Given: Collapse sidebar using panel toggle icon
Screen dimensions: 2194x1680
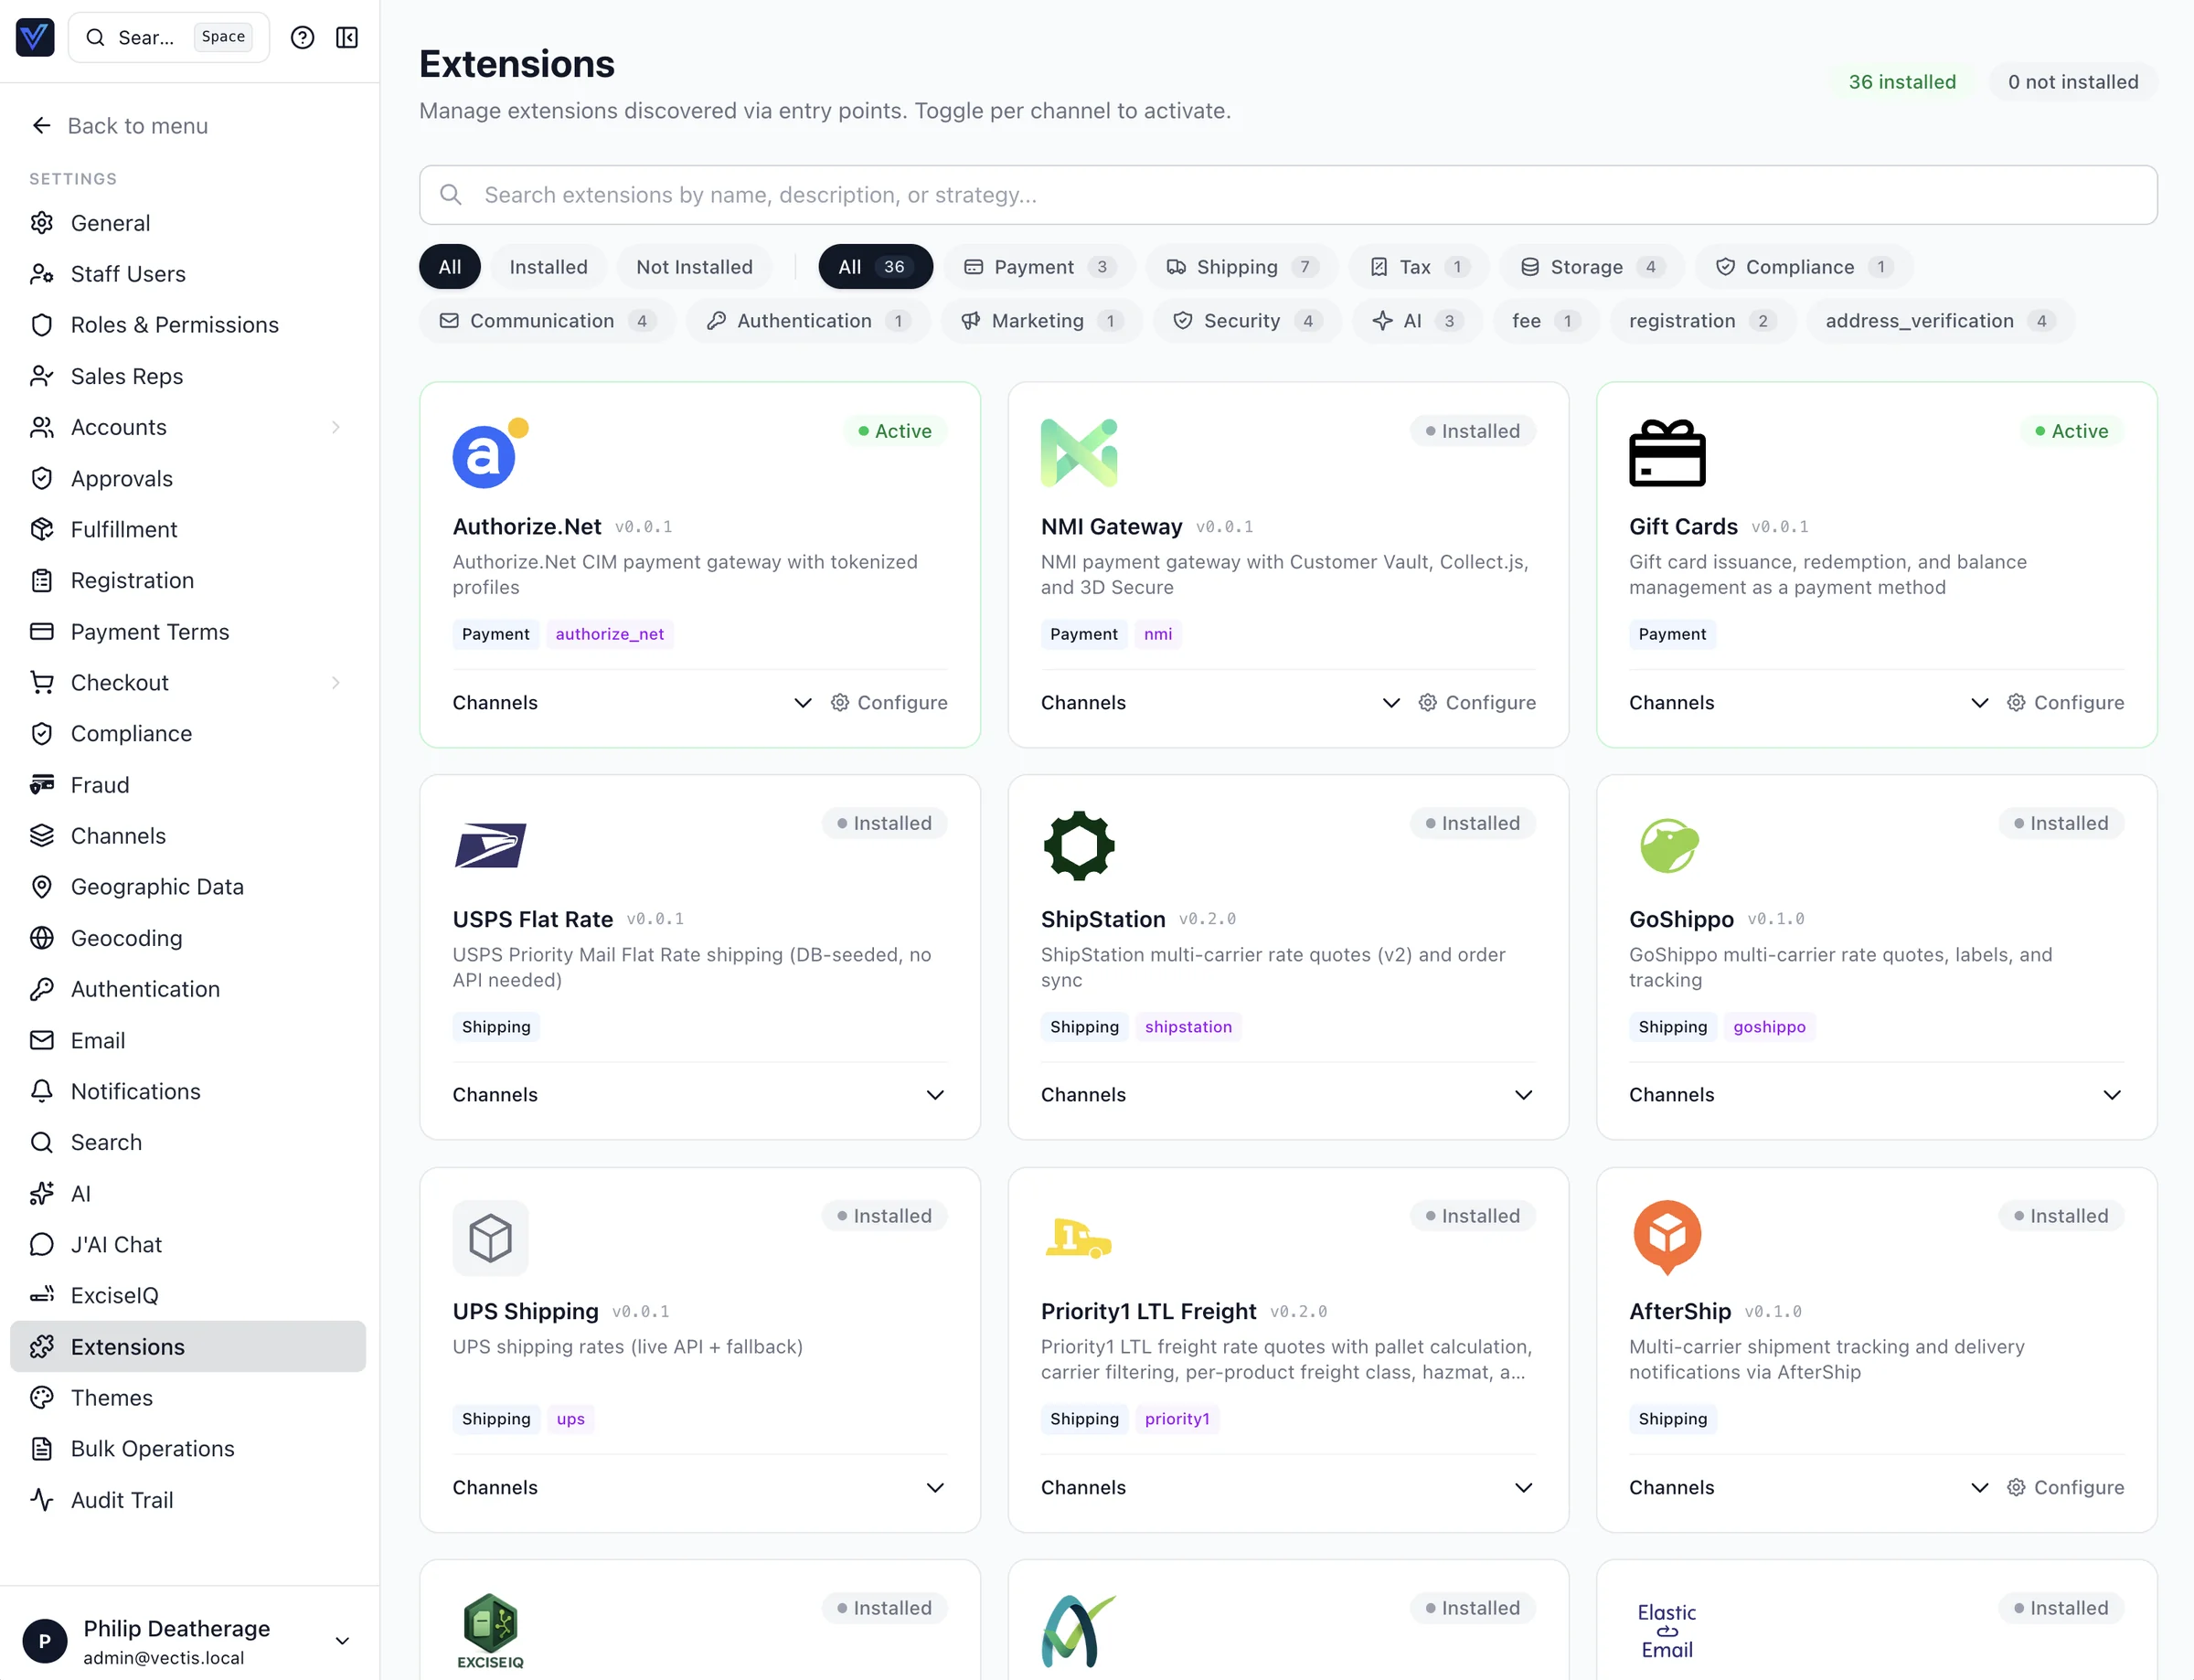Looking at the screenshot, I should (347, 38).
